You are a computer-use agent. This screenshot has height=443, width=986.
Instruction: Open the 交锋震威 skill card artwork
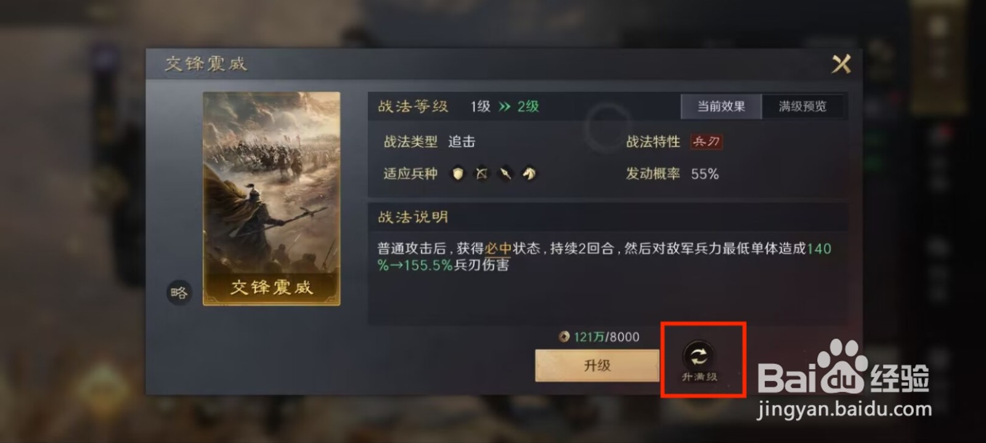[x=272, y=198]
